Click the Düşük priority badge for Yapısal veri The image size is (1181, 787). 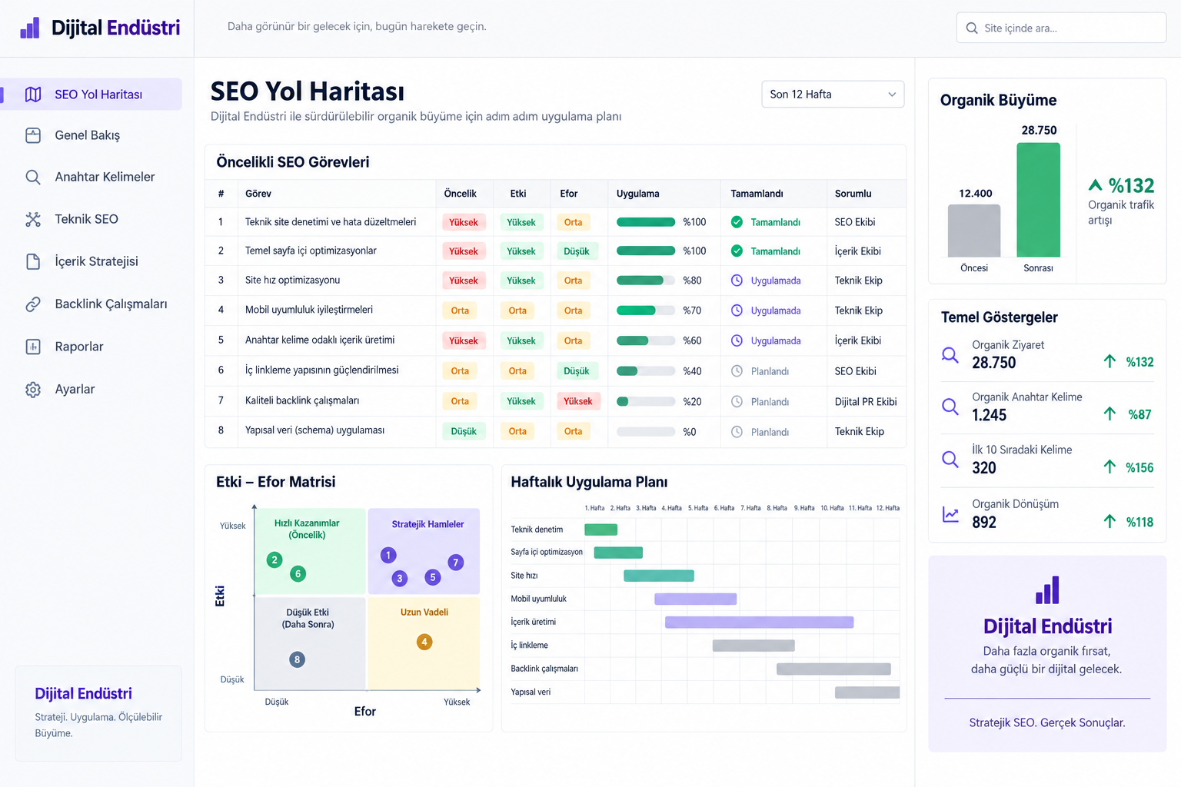(464, 431)
